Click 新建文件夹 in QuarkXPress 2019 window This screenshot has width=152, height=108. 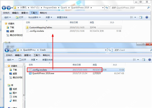(x=62, y=17)
